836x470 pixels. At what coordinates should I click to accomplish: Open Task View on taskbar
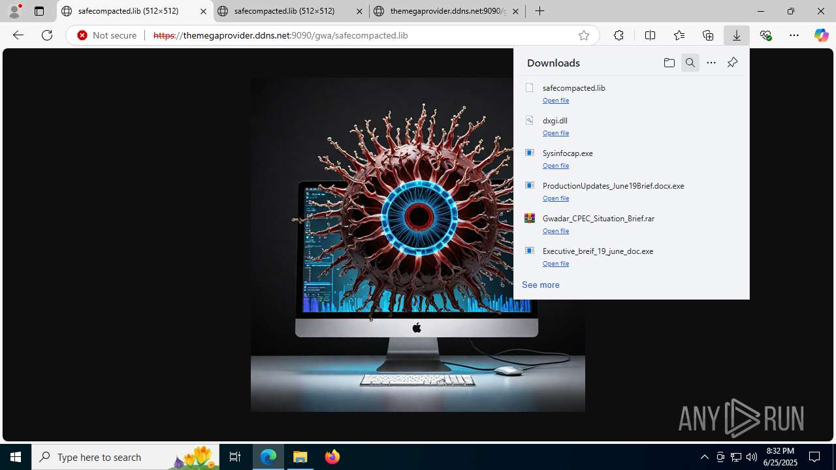click(235, 457)
